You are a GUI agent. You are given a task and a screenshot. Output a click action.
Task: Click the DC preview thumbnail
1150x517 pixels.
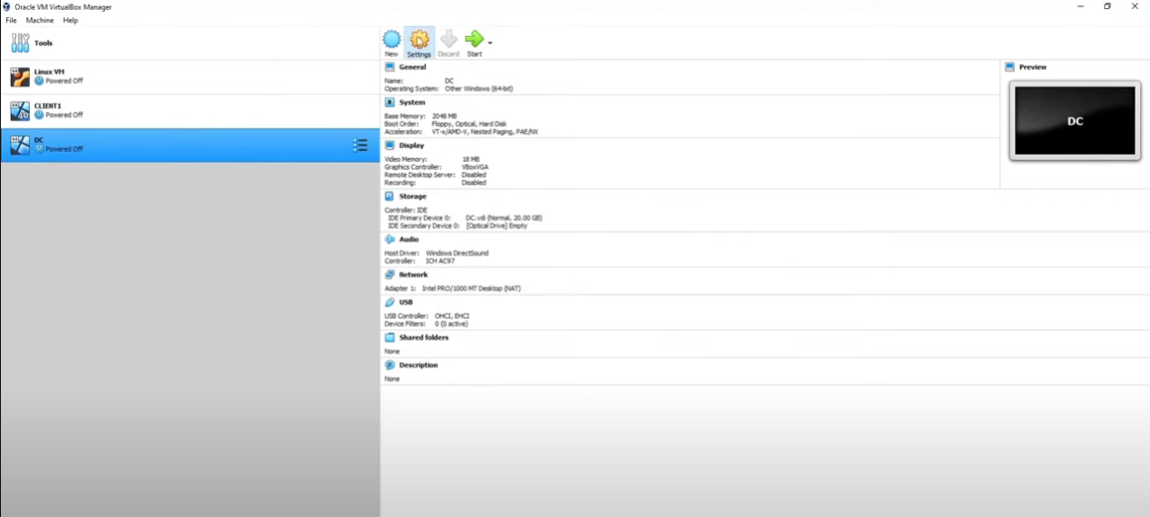pyautogui.click(x=1075, y=120)
